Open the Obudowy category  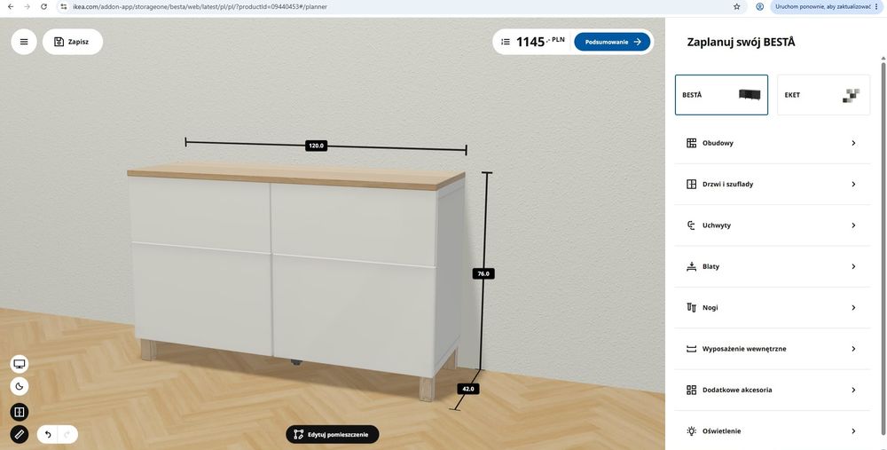773,143
